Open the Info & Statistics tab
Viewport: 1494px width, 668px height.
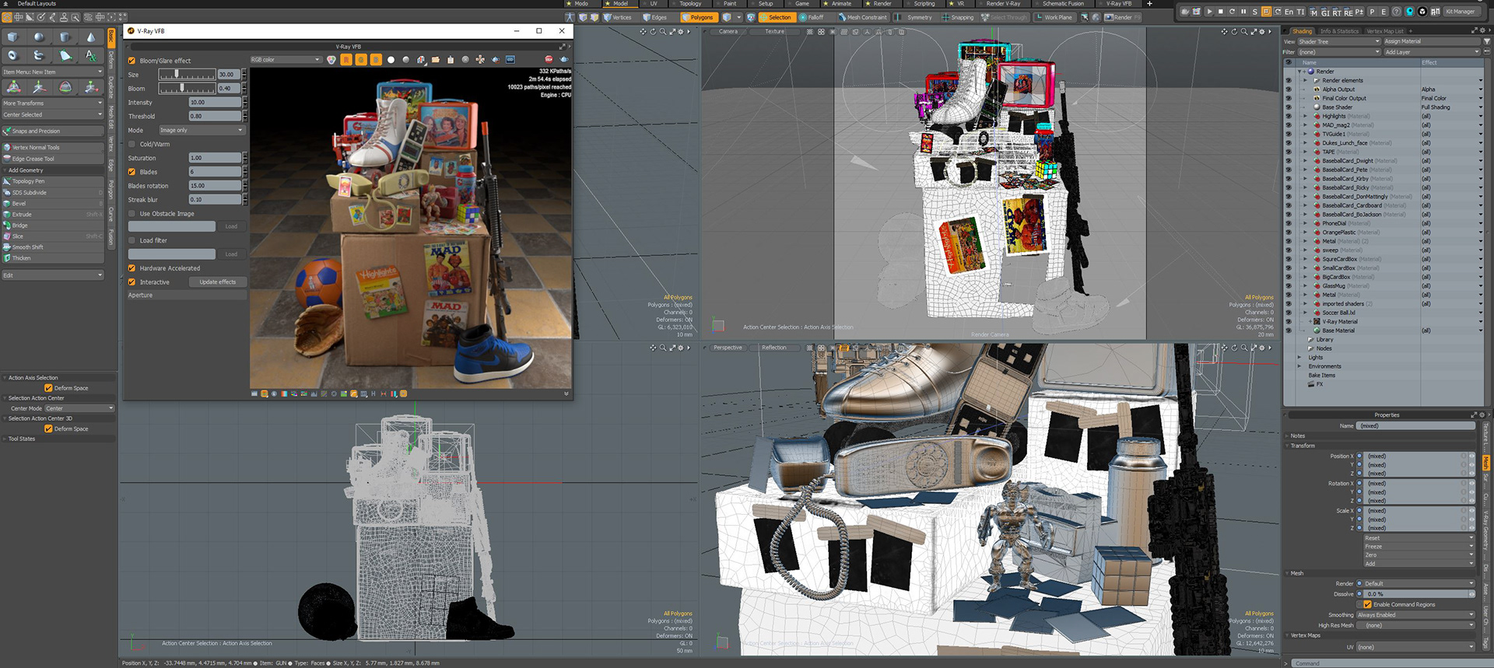[x=1339, y=31]
